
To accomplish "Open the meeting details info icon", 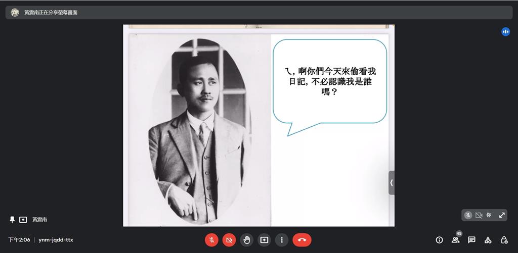I will (x=440, y=240).
